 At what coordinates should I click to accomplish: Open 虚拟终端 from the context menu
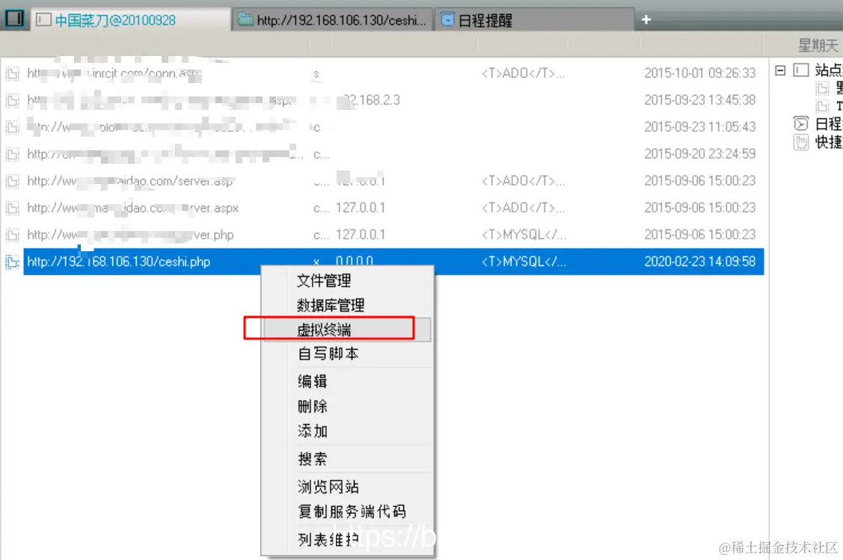point(348,330)
